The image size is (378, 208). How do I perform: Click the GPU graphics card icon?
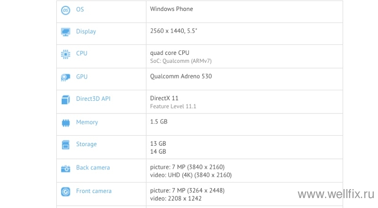click(66, 78)
